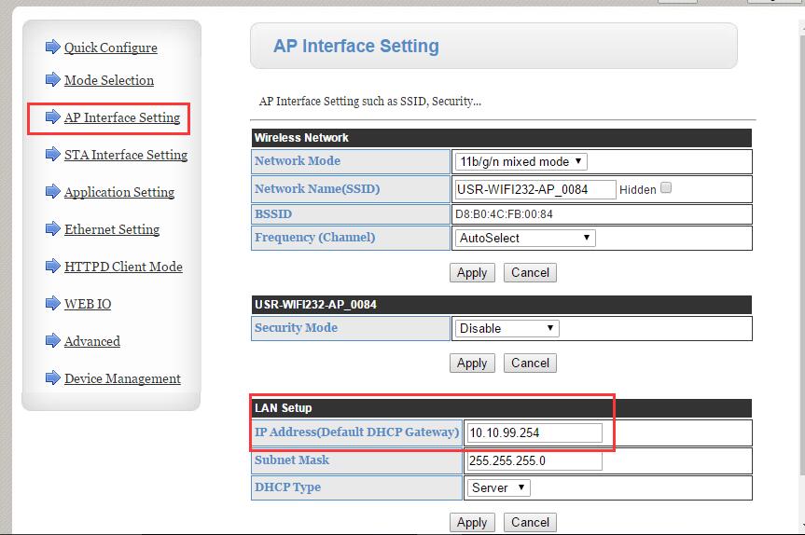Click the arrow icon beside STA Interface Setting

click(x=53, y=154)
